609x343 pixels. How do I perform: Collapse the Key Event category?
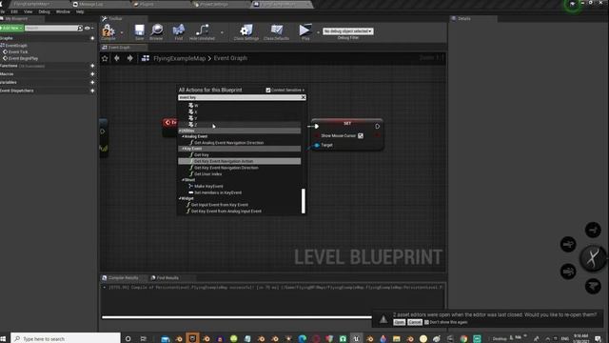tap(183, 149)
